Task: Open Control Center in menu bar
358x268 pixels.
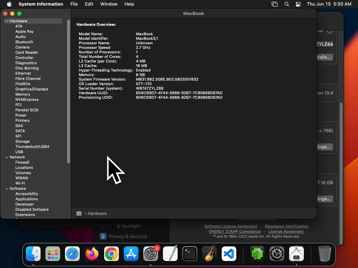Action: 298,4
